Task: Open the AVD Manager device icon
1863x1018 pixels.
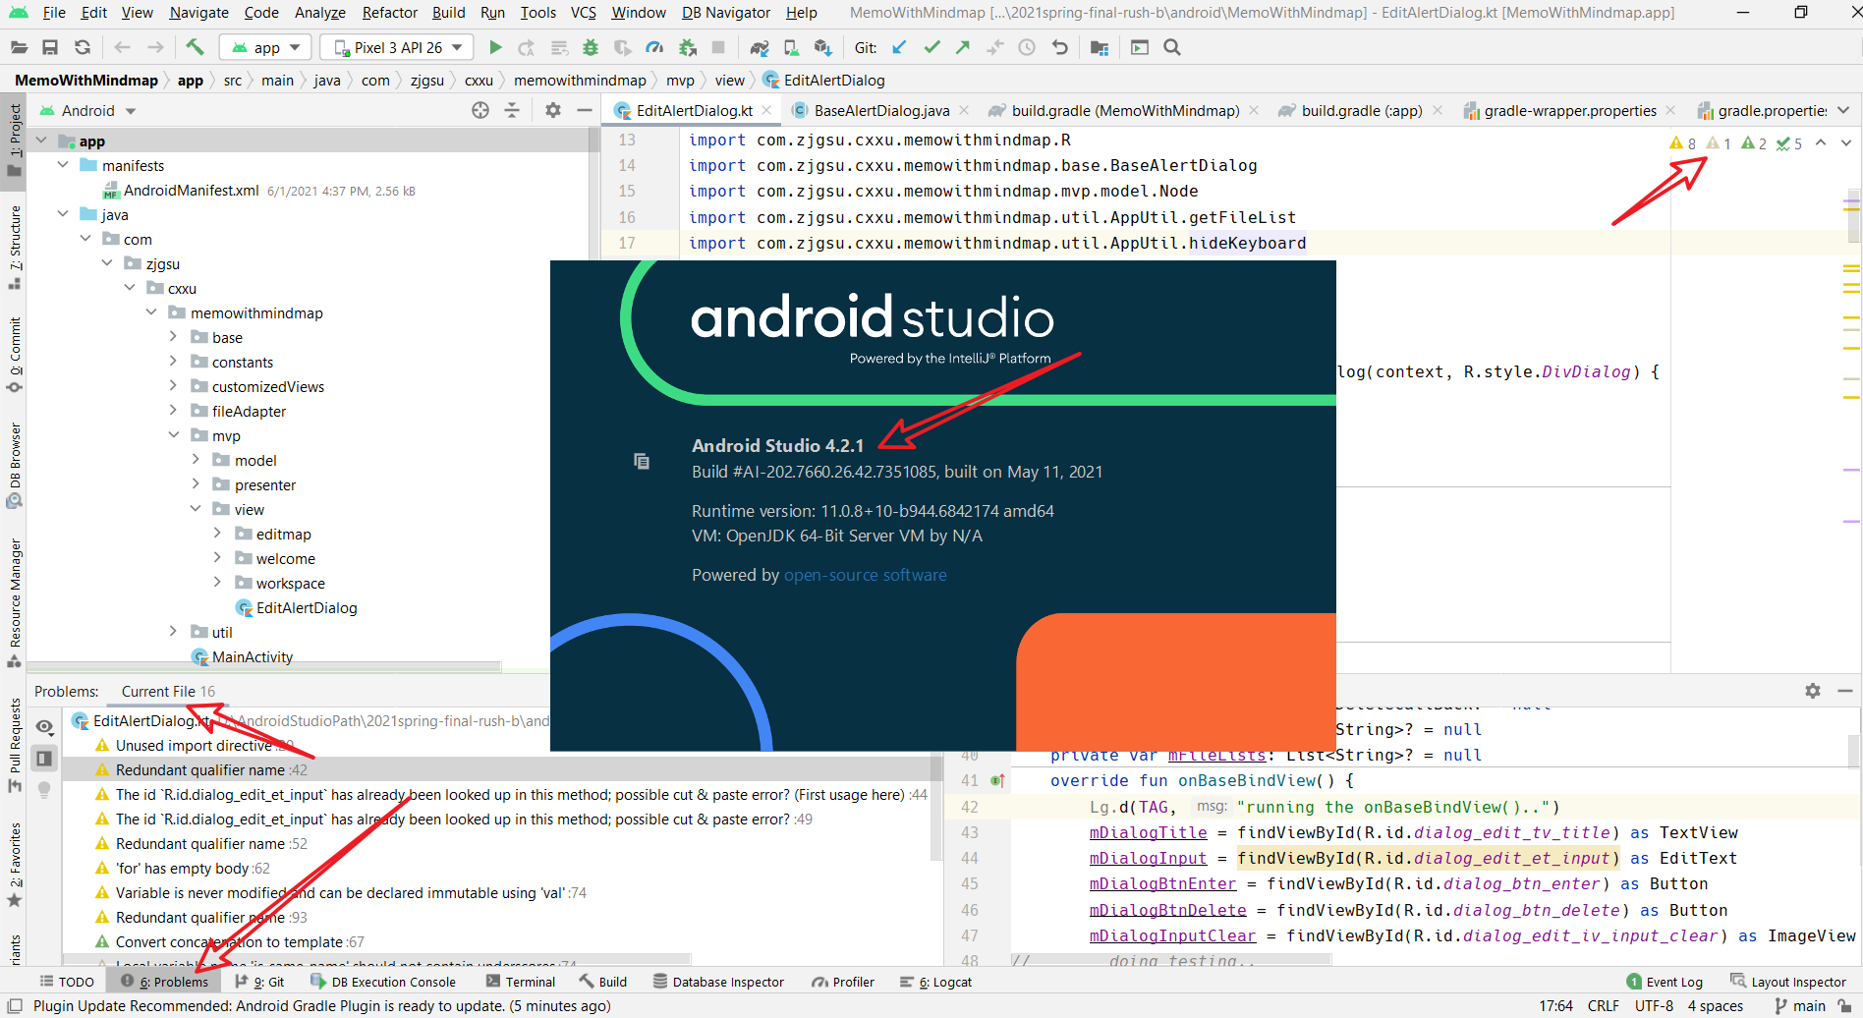Action: tap(791, 47)
